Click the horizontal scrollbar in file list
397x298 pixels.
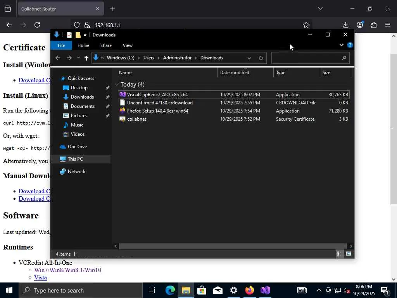pos(233,246)
